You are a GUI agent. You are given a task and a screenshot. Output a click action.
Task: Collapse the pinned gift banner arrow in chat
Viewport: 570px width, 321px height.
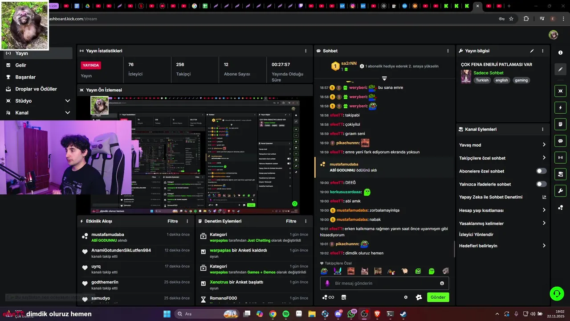point(384,78)
